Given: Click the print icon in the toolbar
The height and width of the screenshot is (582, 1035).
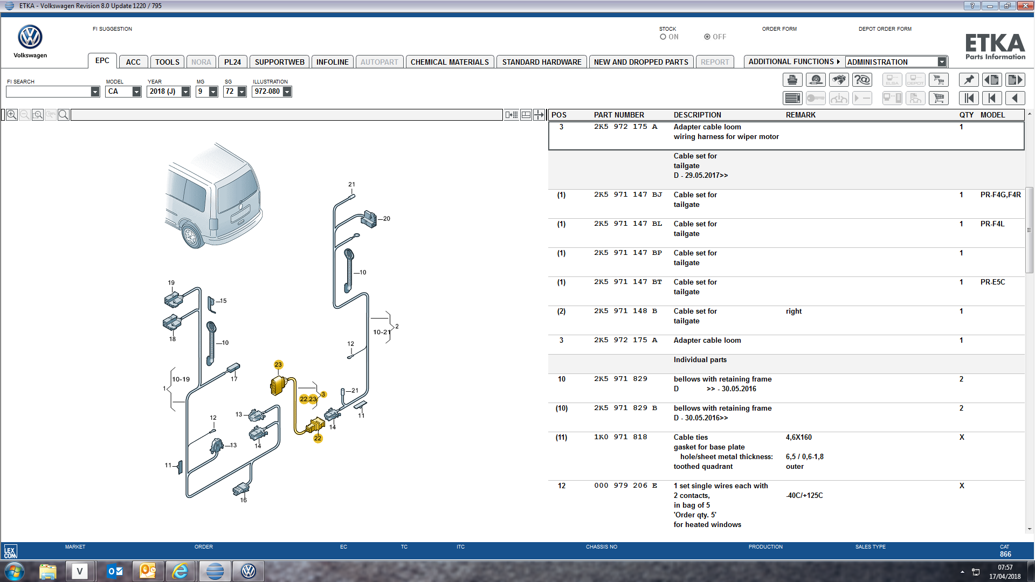Looking at the screenshot, I should pos(792,80).
